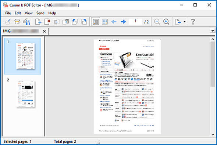Click the Canon IJ PDF Editor app icon
This screenshot has height=145, width=217.
(x=6, y=5)
